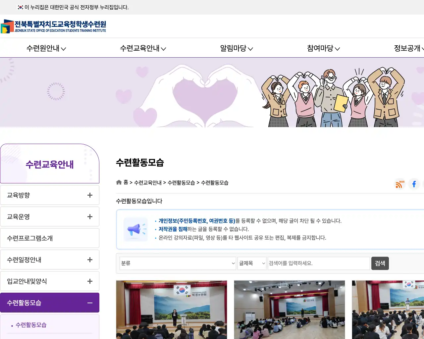Open first photo thumbnail with speaker on stage

(172, 310)
